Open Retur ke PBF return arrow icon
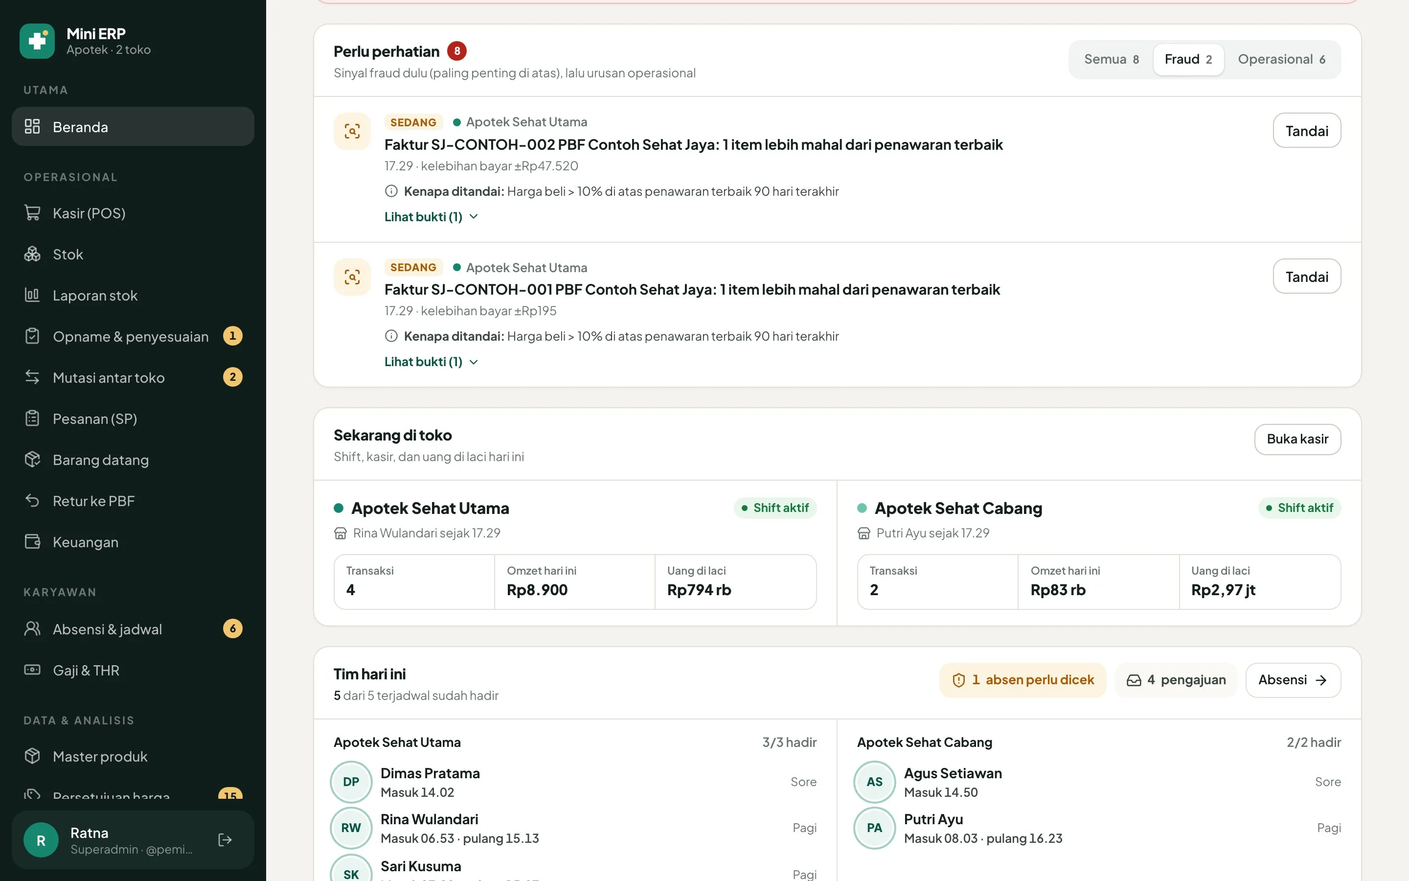Screen dimensions: 1409x881 (32, 501)
